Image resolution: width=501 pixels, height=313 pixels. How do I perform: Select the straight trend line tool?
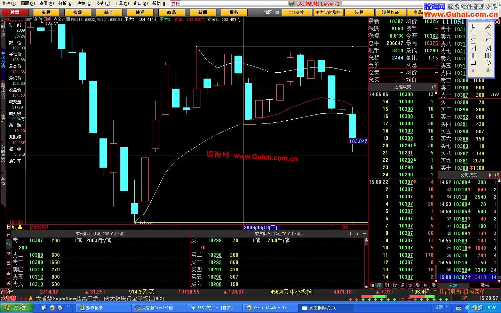[488, 34]
